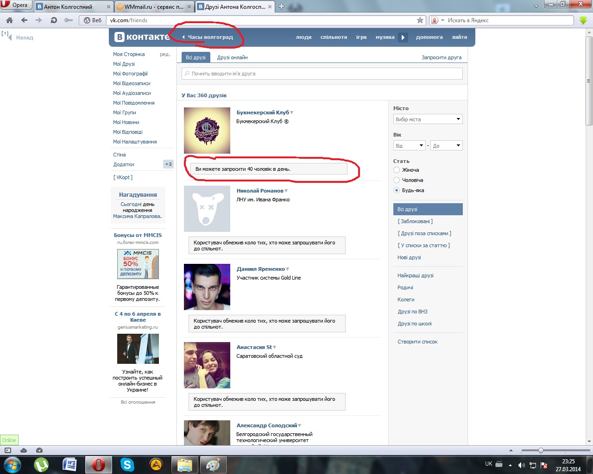
Task: Open Skype from the taskbar
Action: (127, 464)
